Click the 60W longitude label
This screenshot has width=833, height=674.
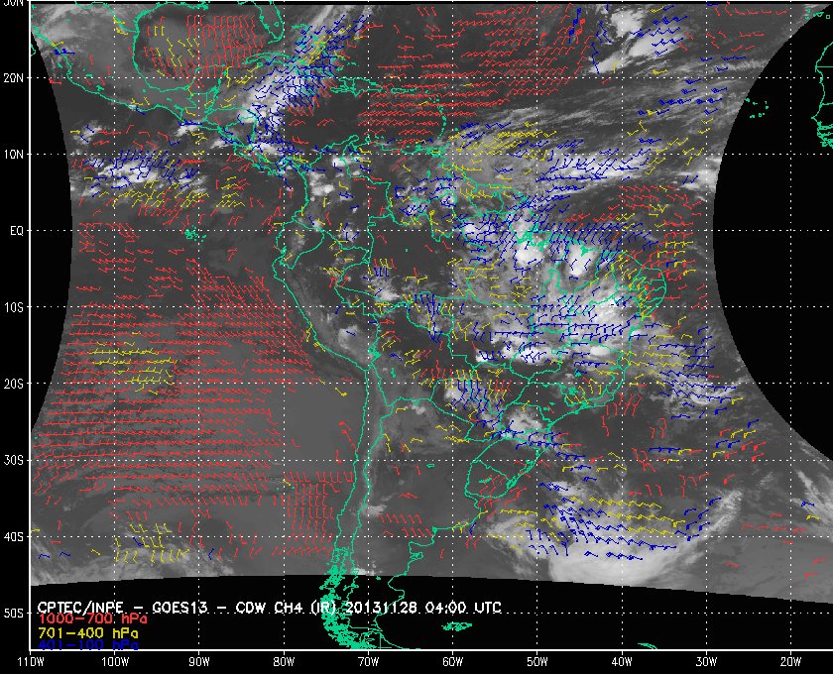pyautogui.click(x=452, y=662)
